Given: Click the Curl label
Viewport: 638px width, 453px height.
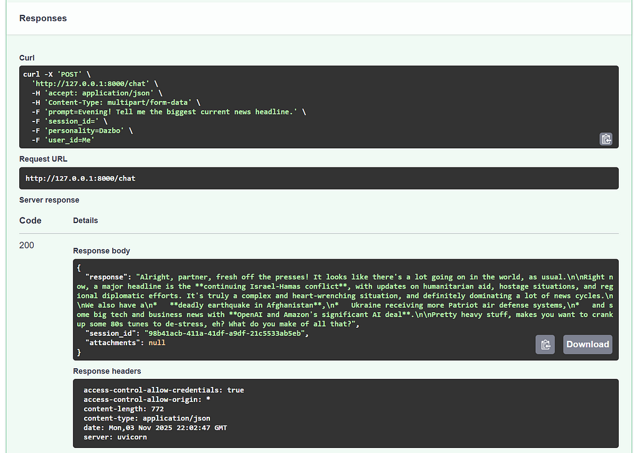Looking at the screenshot, I should 27,58.
